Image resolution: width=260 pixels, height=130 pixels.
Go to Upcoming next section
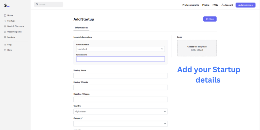click(14, 32)
